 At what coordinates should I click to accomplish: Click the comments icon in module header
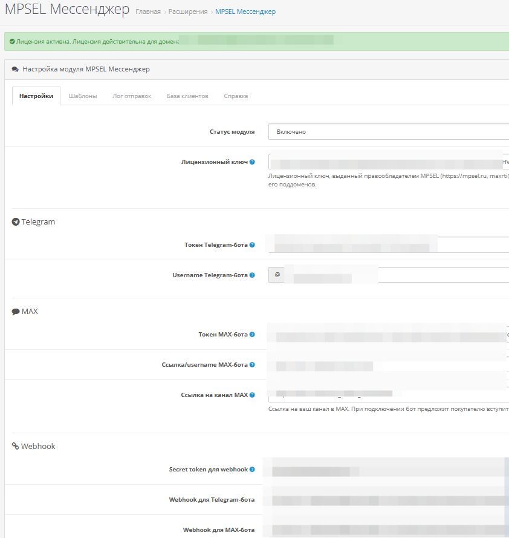(15, 70)
